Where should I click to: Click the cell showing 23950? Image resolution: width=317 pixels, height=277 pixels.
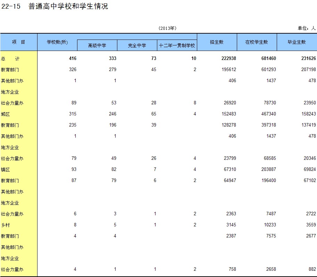(310, 103)
